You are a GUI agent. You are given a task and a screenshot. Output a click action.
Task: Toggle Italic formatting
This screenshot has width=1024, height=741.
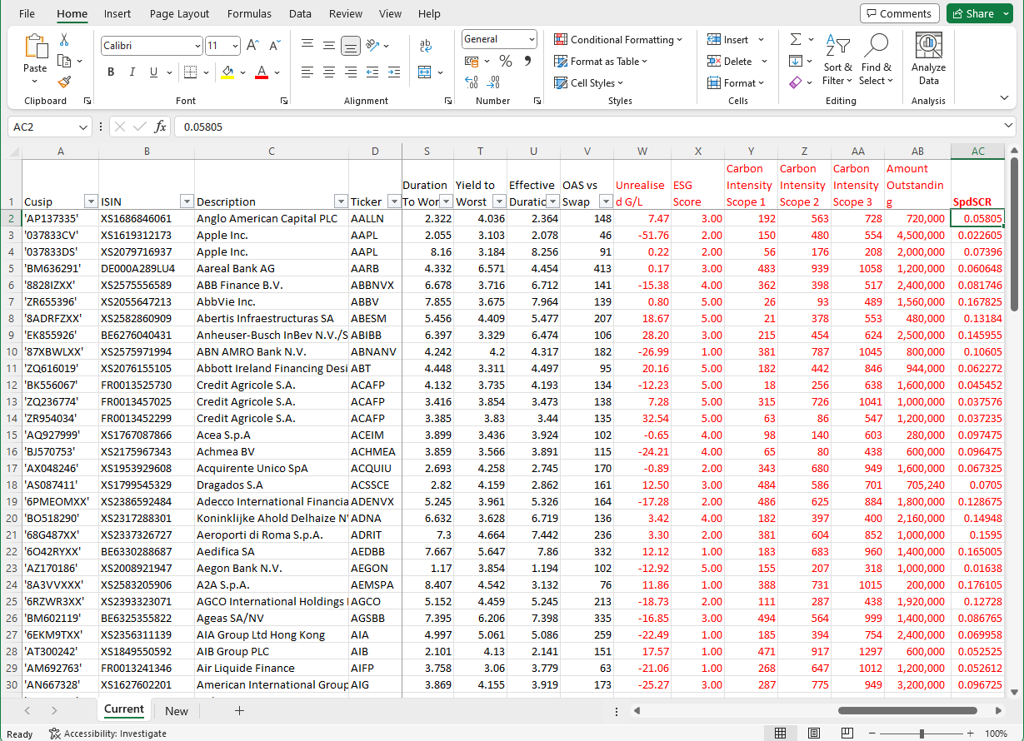point(132,72)
